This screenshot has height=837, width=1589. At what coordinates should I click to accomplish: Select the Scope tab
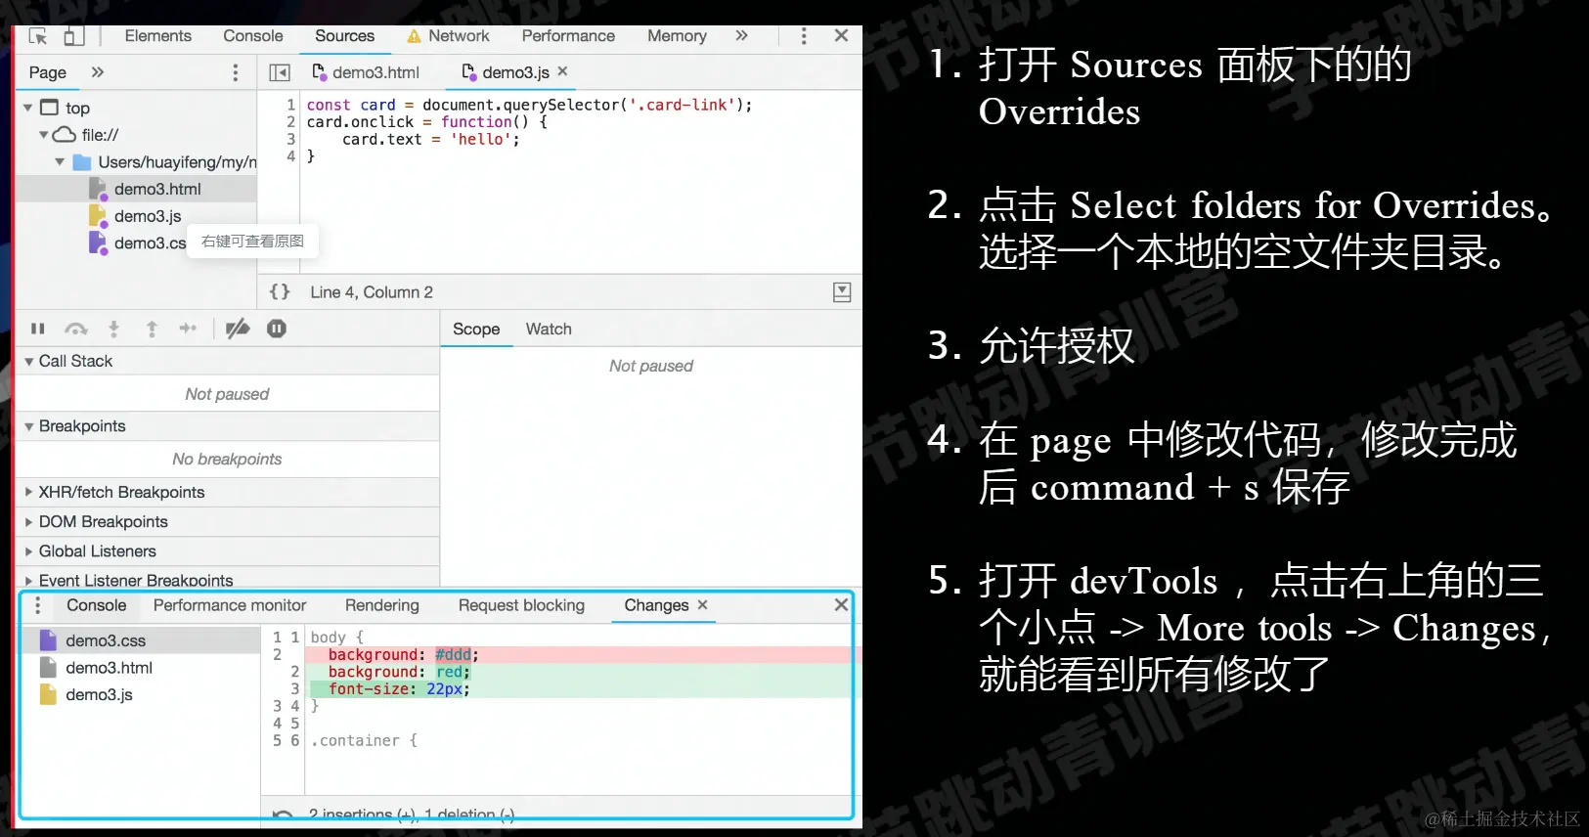[x=476, y=330]
